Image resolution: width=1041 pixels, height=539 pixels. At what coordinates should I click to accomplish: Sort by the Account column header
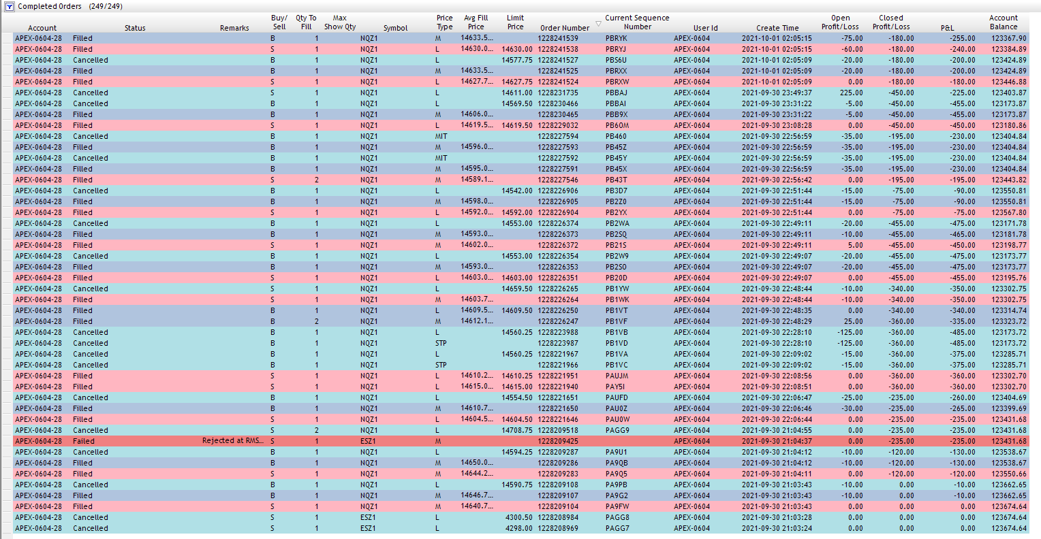[42, 28]
